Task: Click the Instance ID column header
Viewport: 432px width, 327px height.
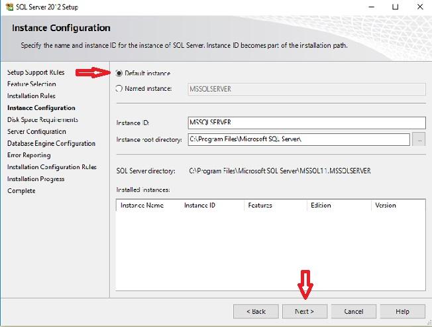Action: (x=199, y=206)
